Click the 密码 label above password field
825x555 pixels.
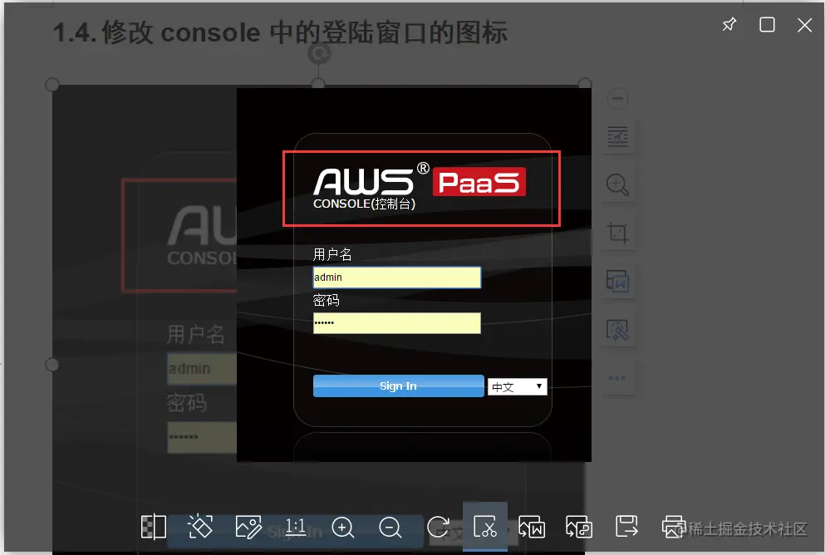click(x=327, y=301)
